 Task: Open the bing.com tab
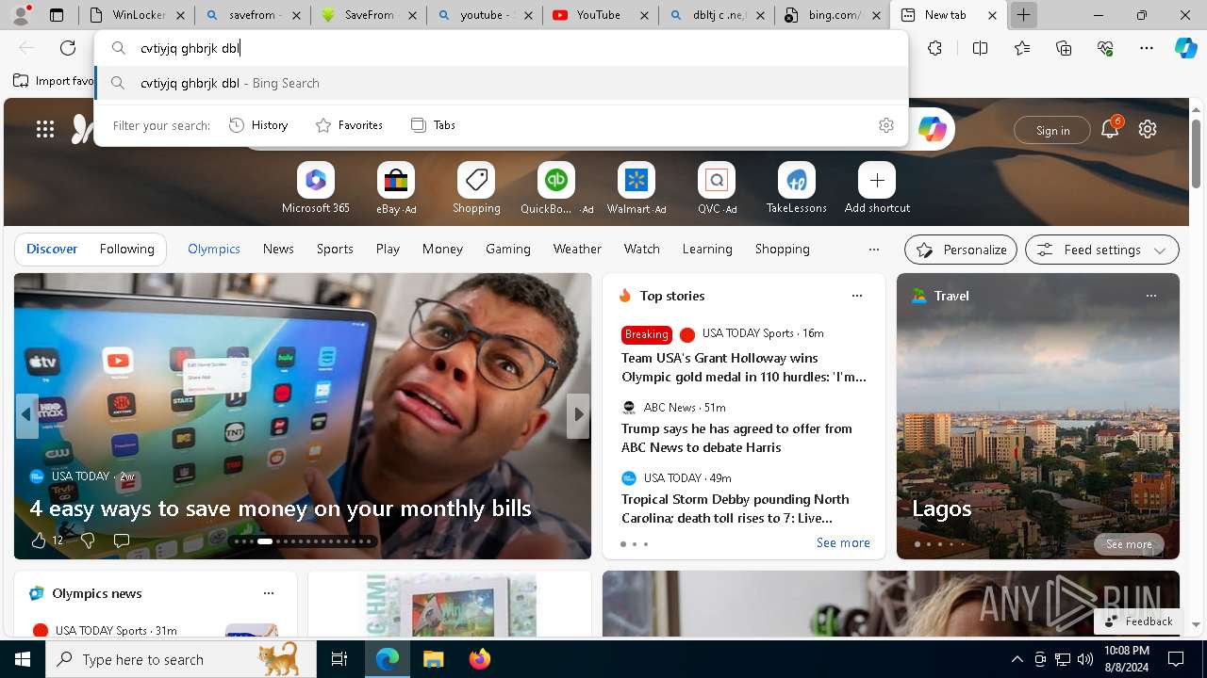(x=831, y=15)
